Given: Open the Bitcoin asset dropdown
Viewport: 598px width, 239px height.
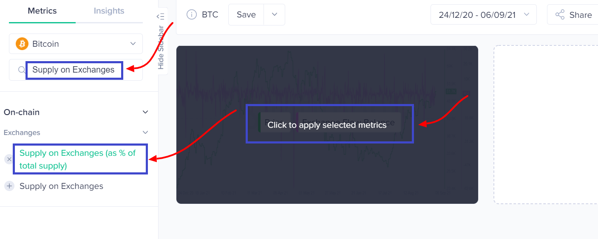Looking at the screenshot, I should tap(76, 44).
